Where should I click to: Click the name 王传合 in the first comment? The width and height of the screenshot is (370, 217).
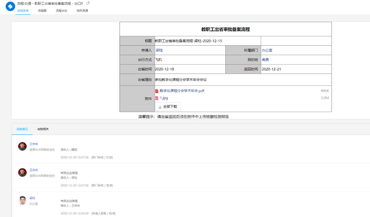point(34,144)
